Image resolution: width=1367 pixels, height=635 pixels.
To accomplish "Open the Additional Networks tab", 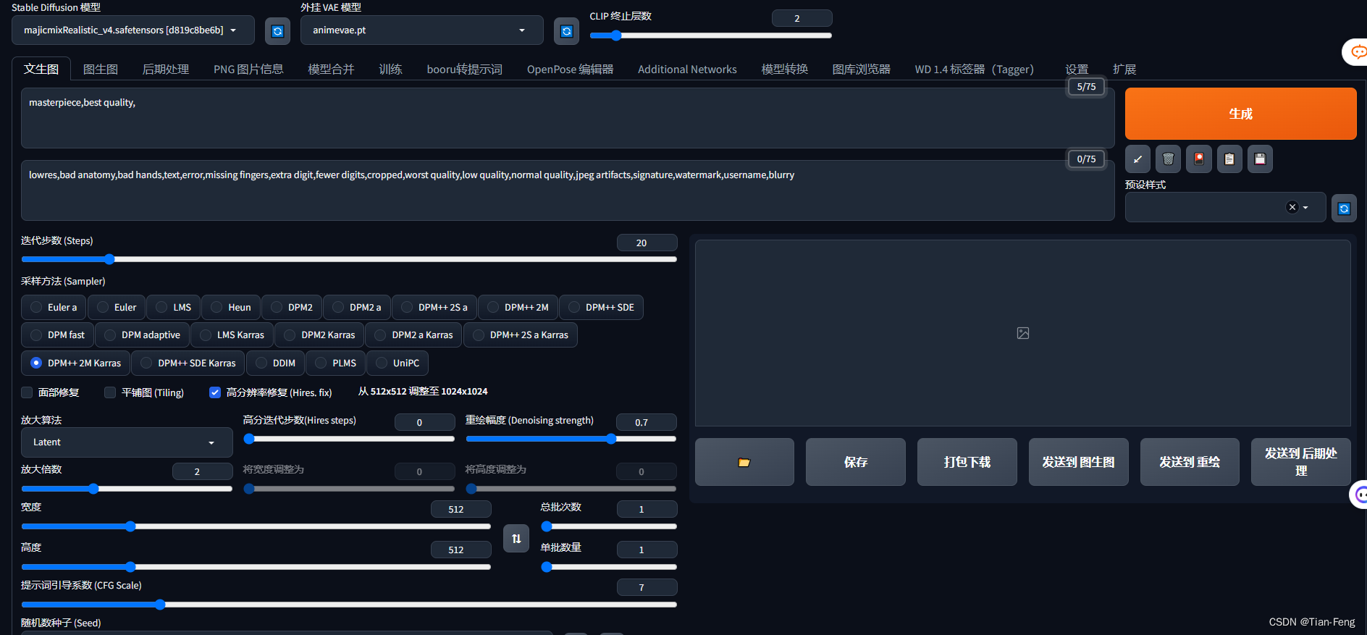I will (x=687, y=69).
